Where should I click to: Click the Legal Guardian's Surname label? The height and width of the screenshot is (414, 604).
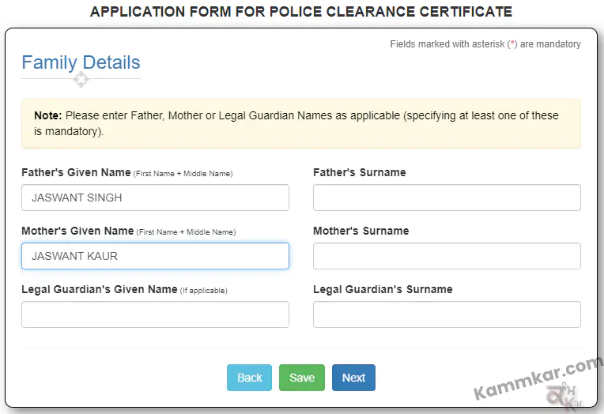pos(383,290)
